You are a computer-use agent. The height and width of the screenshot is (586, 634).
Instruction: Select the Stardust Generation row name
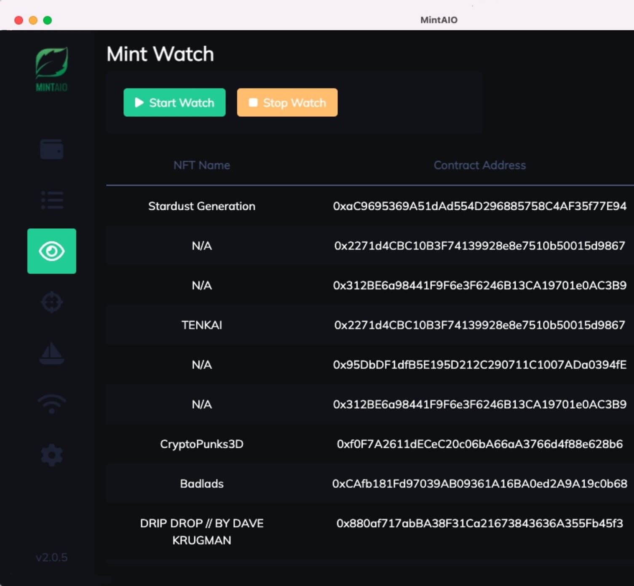[202, 206]
